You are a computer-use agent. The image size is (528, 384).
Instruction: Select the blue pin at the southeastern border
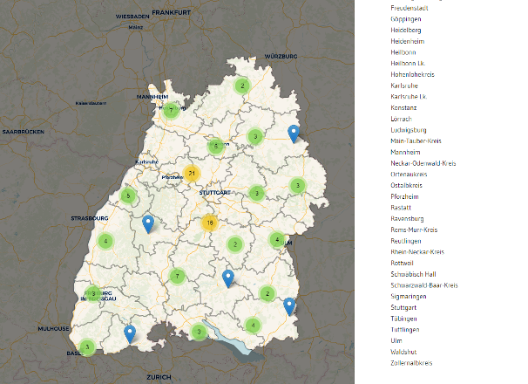coord(289,305)
